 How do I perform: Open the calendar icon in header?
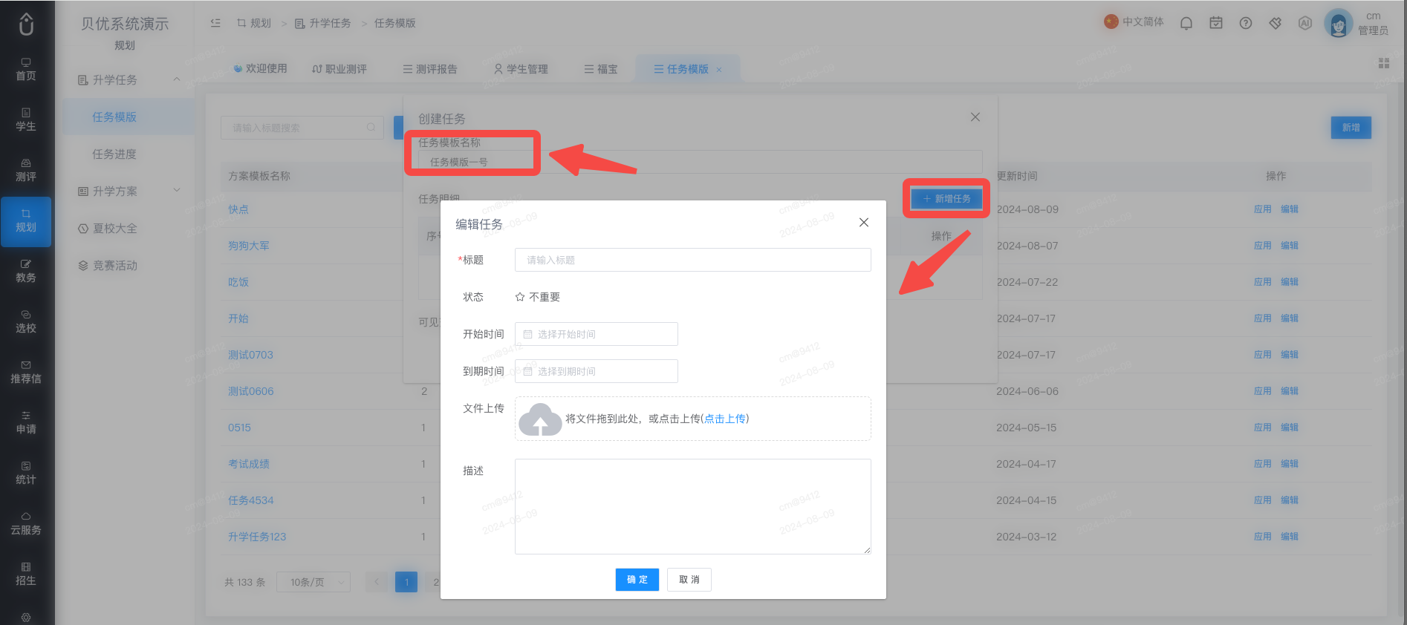point(1216,23)
